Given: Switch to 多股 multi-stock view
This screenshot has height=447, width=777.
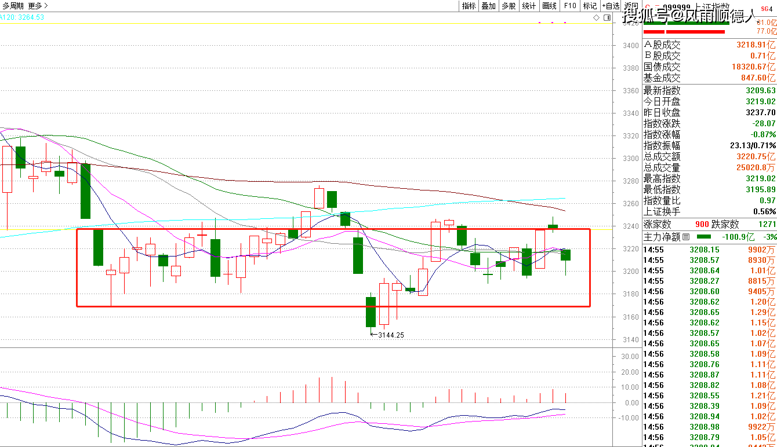Looking at the screenshot, I should click(x=509, y=6).
